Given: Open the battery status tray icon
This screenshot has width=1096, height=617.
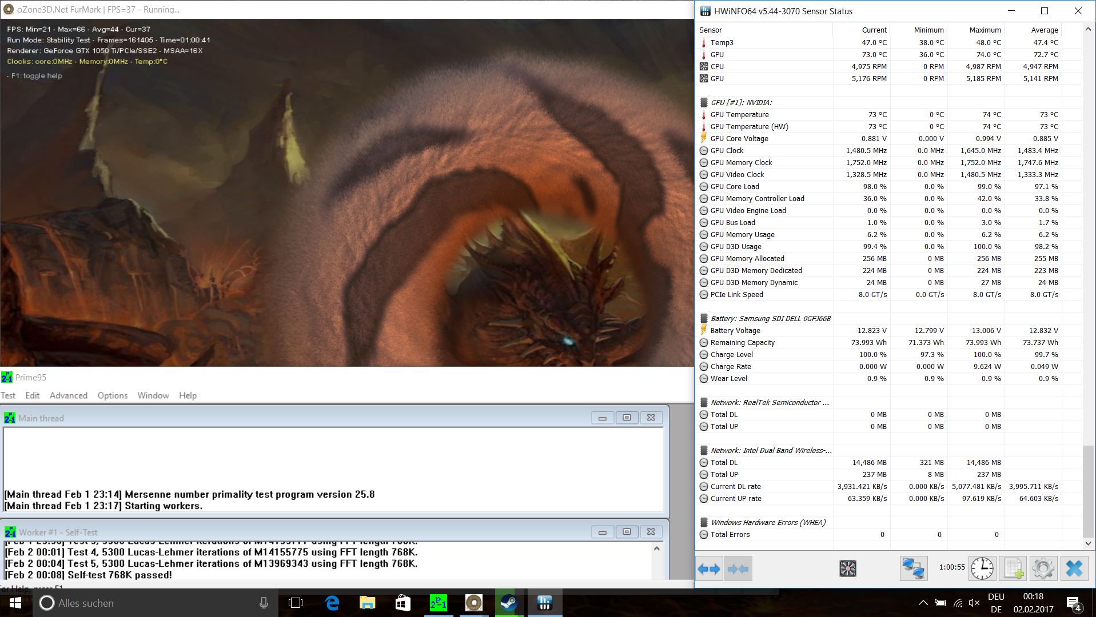Looking at the screenshot, I should [x=940, y=603].
